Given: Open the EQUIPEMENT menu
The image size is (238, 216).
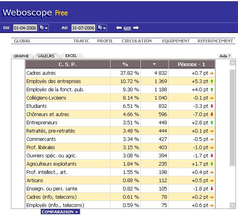Looking at the screenshot, I should (x=176, y=41).
